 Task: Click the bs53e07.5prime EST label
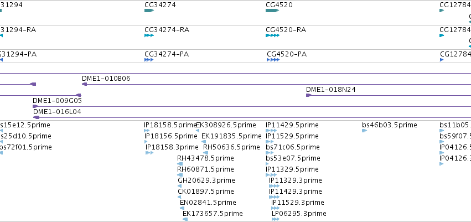(x=293, y=158)
